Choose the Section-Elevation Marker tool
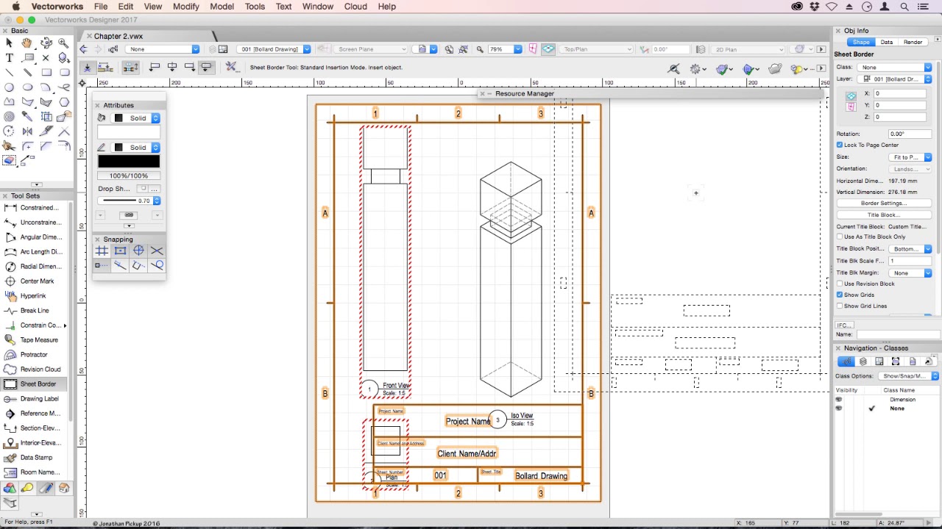The height and width of the screenshot is (529, 942). point(35,428)
